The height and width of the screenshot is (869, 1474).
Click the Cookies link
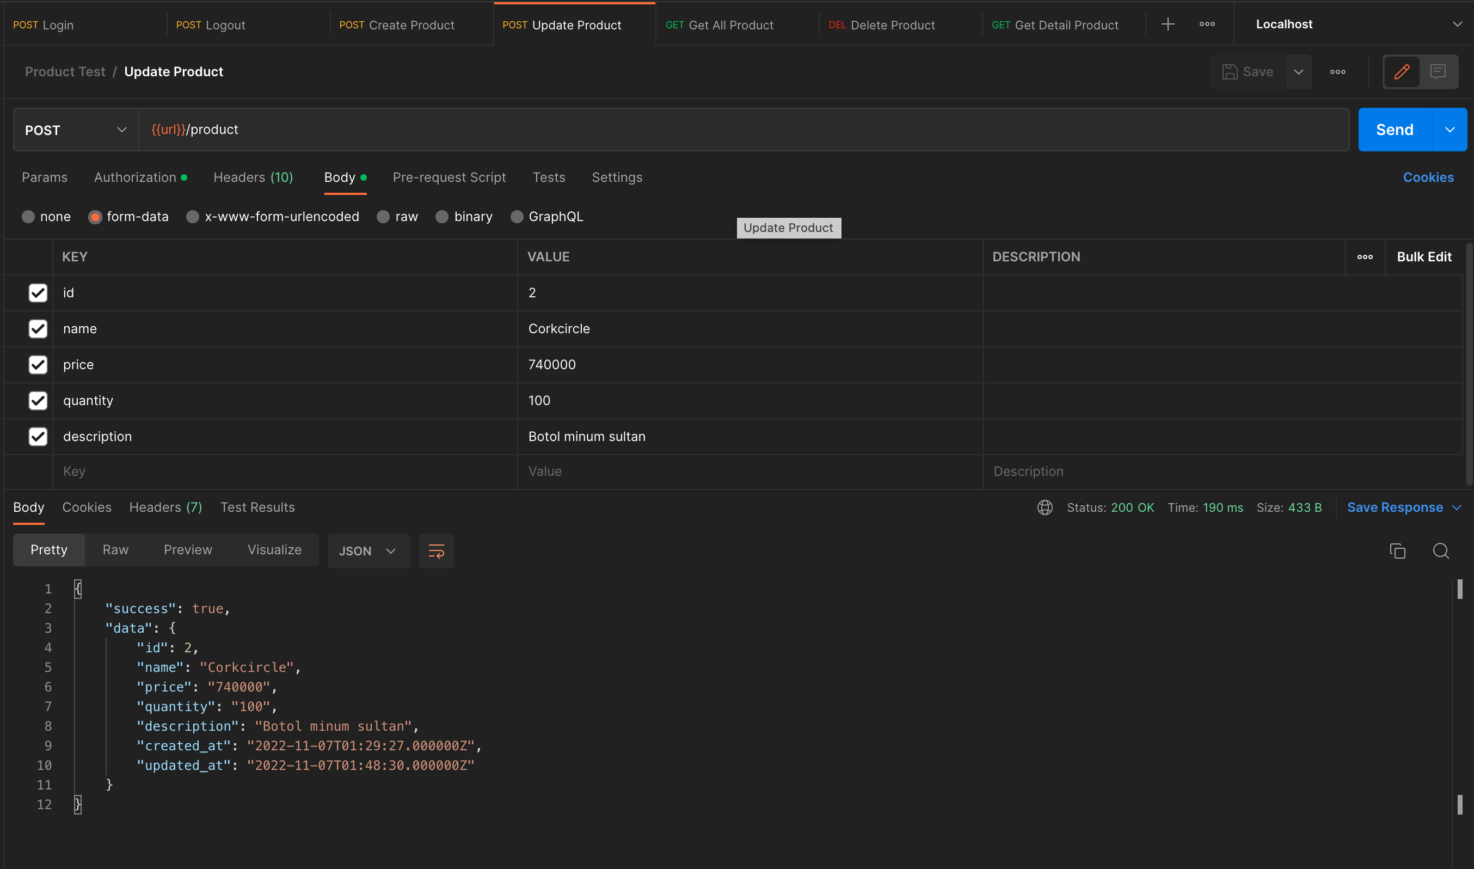coord(1428,178)
